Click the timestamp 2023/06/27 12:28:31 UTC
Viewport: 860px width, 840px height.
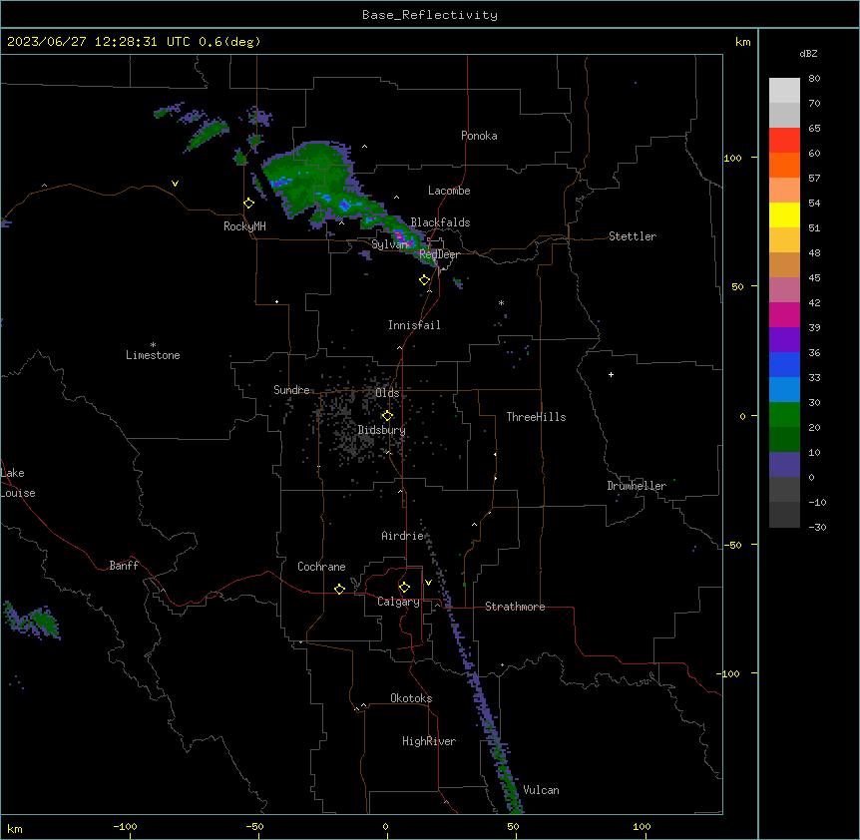(99, 42)
